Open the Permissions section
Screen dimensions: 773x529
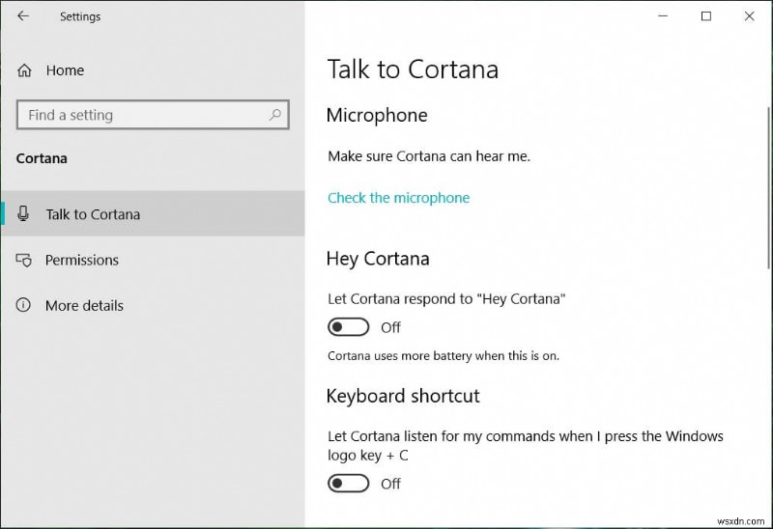[x=153, y=260]
